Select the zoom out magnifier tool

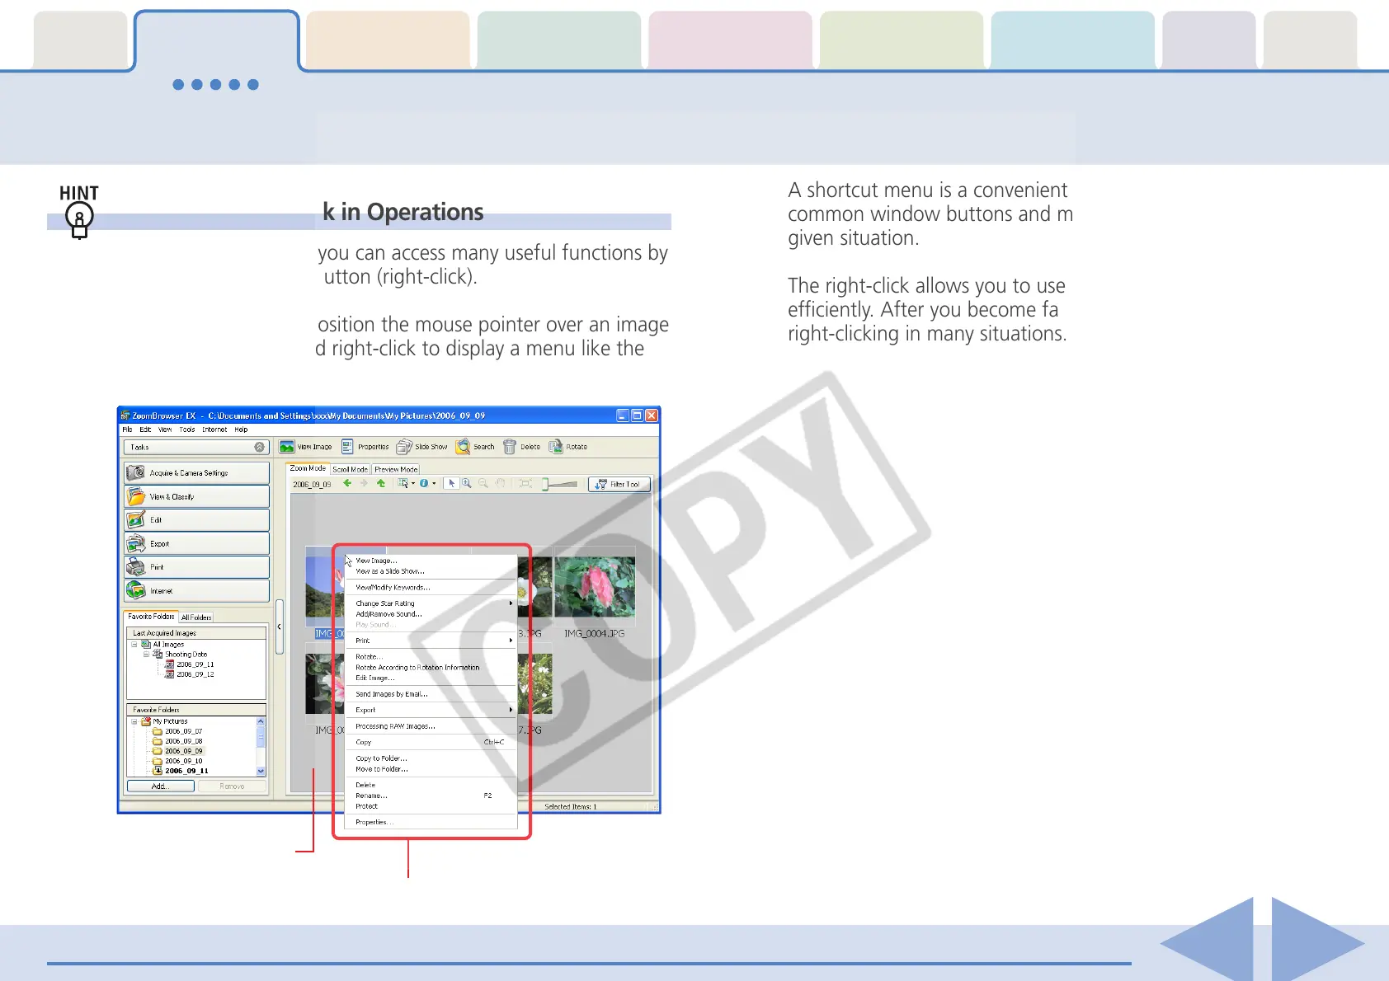[x=483, y=483]
